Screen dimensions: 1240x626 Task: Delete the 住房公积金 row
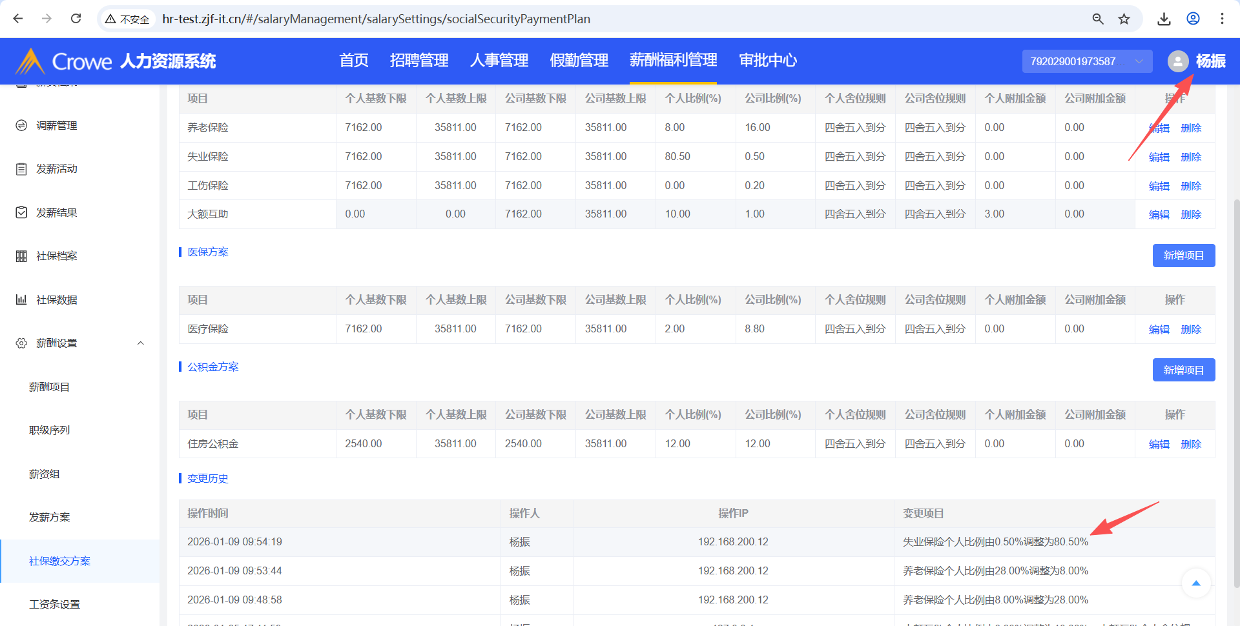(1190, 444)
